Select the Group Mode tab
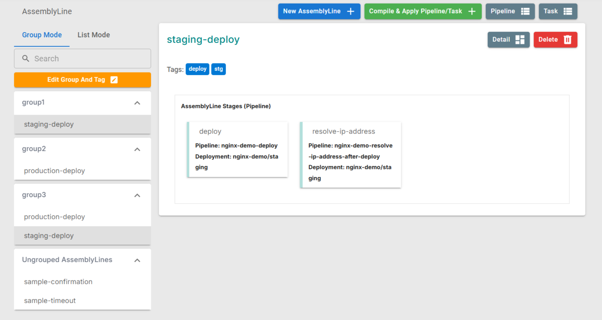Screen dimensions: 602x320 point(42,35)
